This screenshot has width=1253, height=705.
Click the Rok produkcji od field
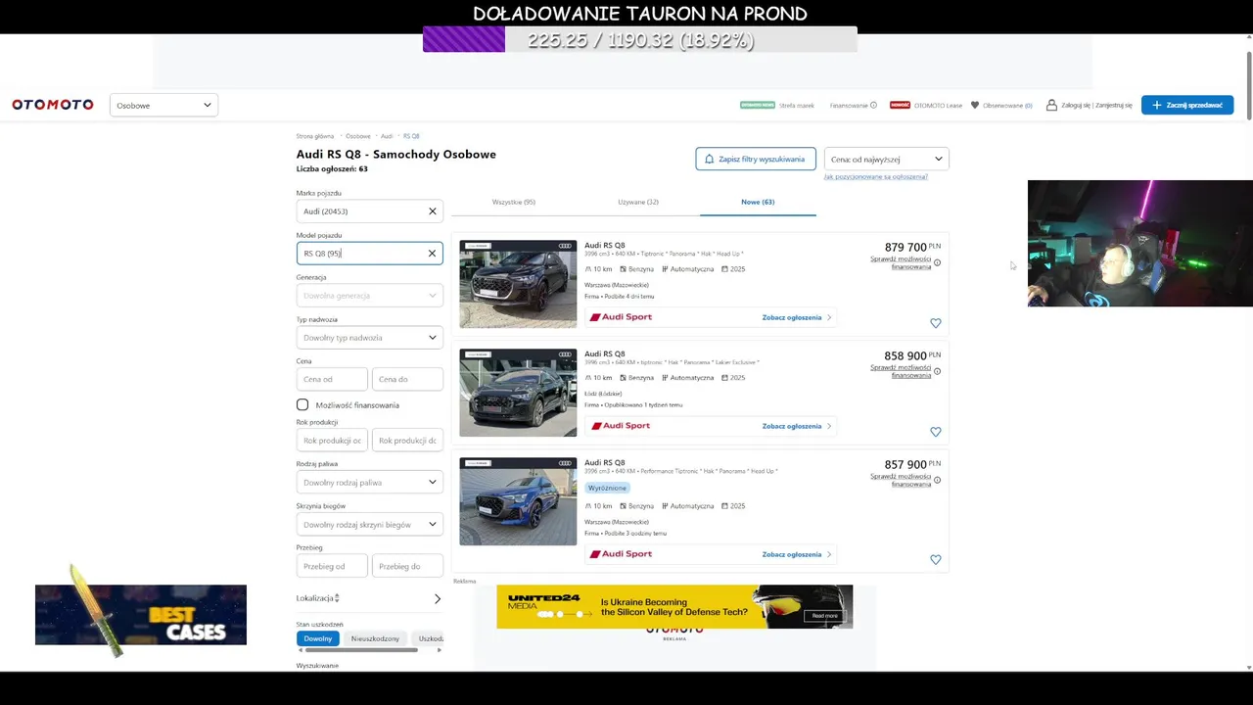pyautogui.click(x=332, y=441)
